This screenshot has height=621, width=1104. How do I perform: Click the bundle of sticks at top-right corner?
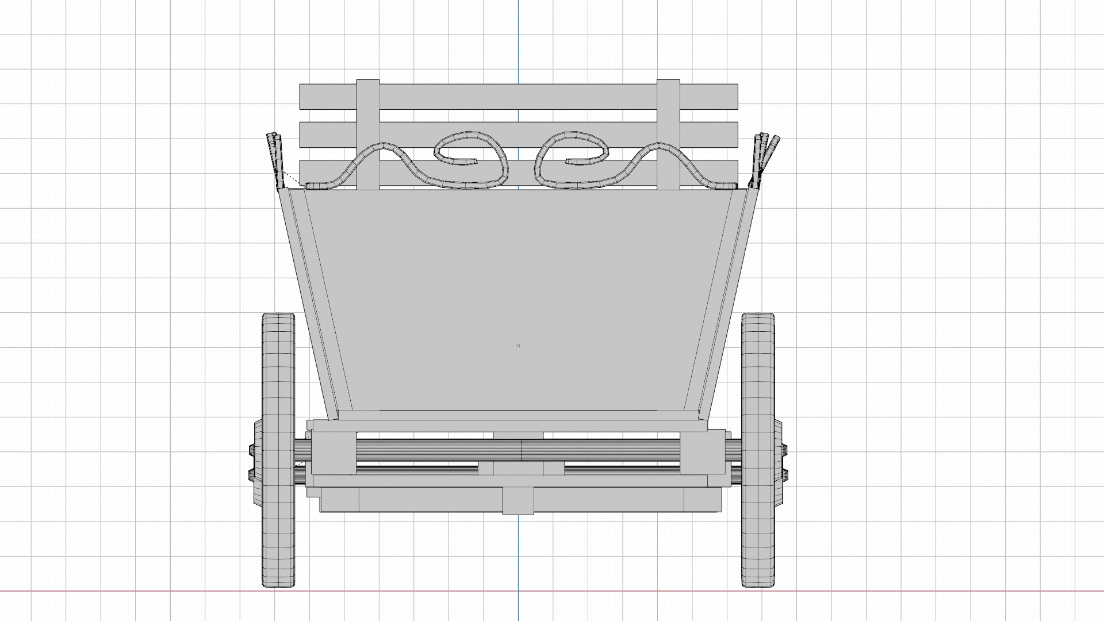(x=764, y=161)
